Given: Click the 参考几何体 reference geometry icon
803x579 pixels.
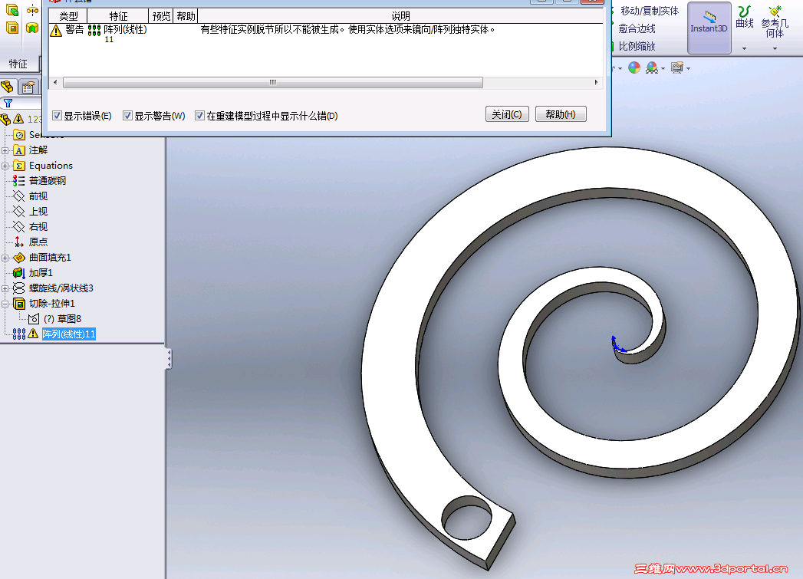Looking at the screenshot, I should point(775,12).
